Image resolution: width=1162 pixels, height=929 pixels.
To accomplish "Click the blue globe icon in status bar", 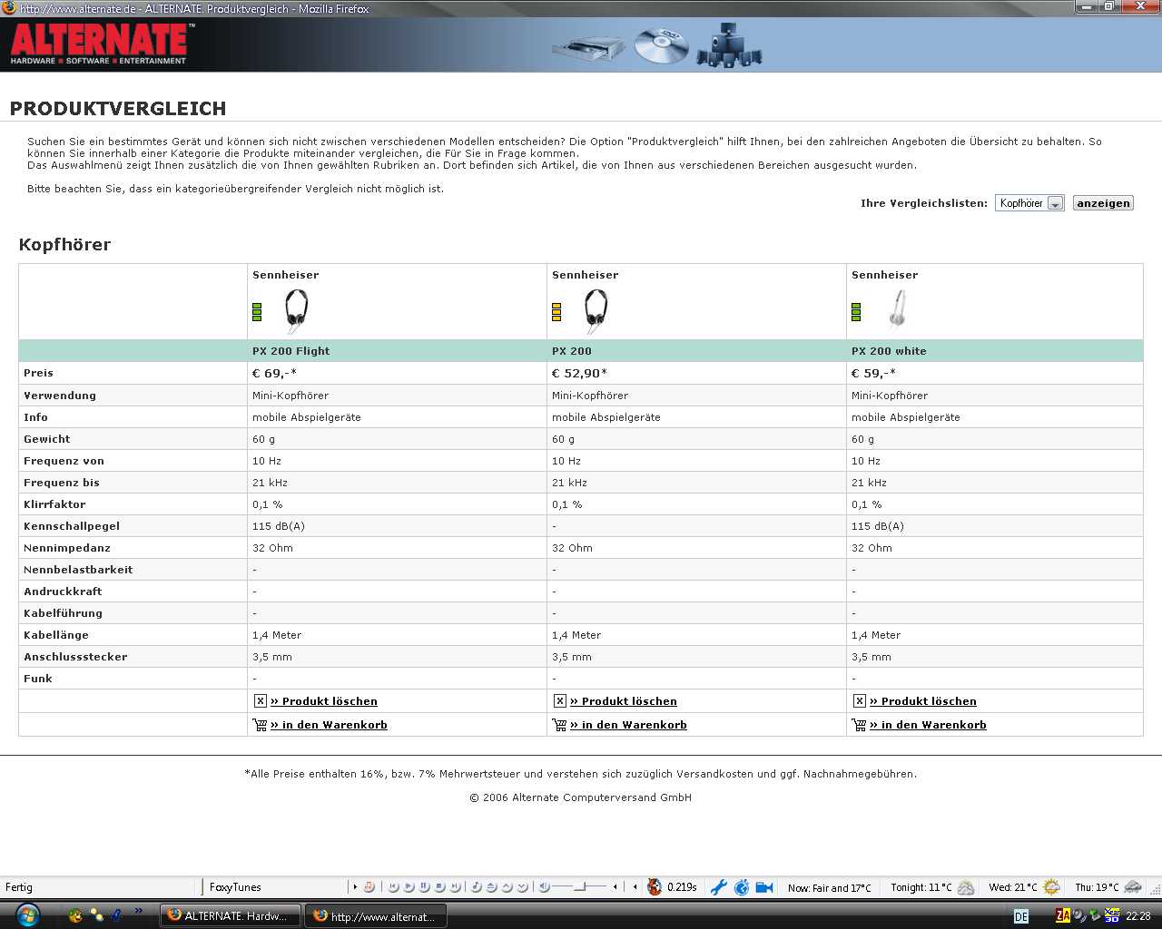I will (742, 887).
